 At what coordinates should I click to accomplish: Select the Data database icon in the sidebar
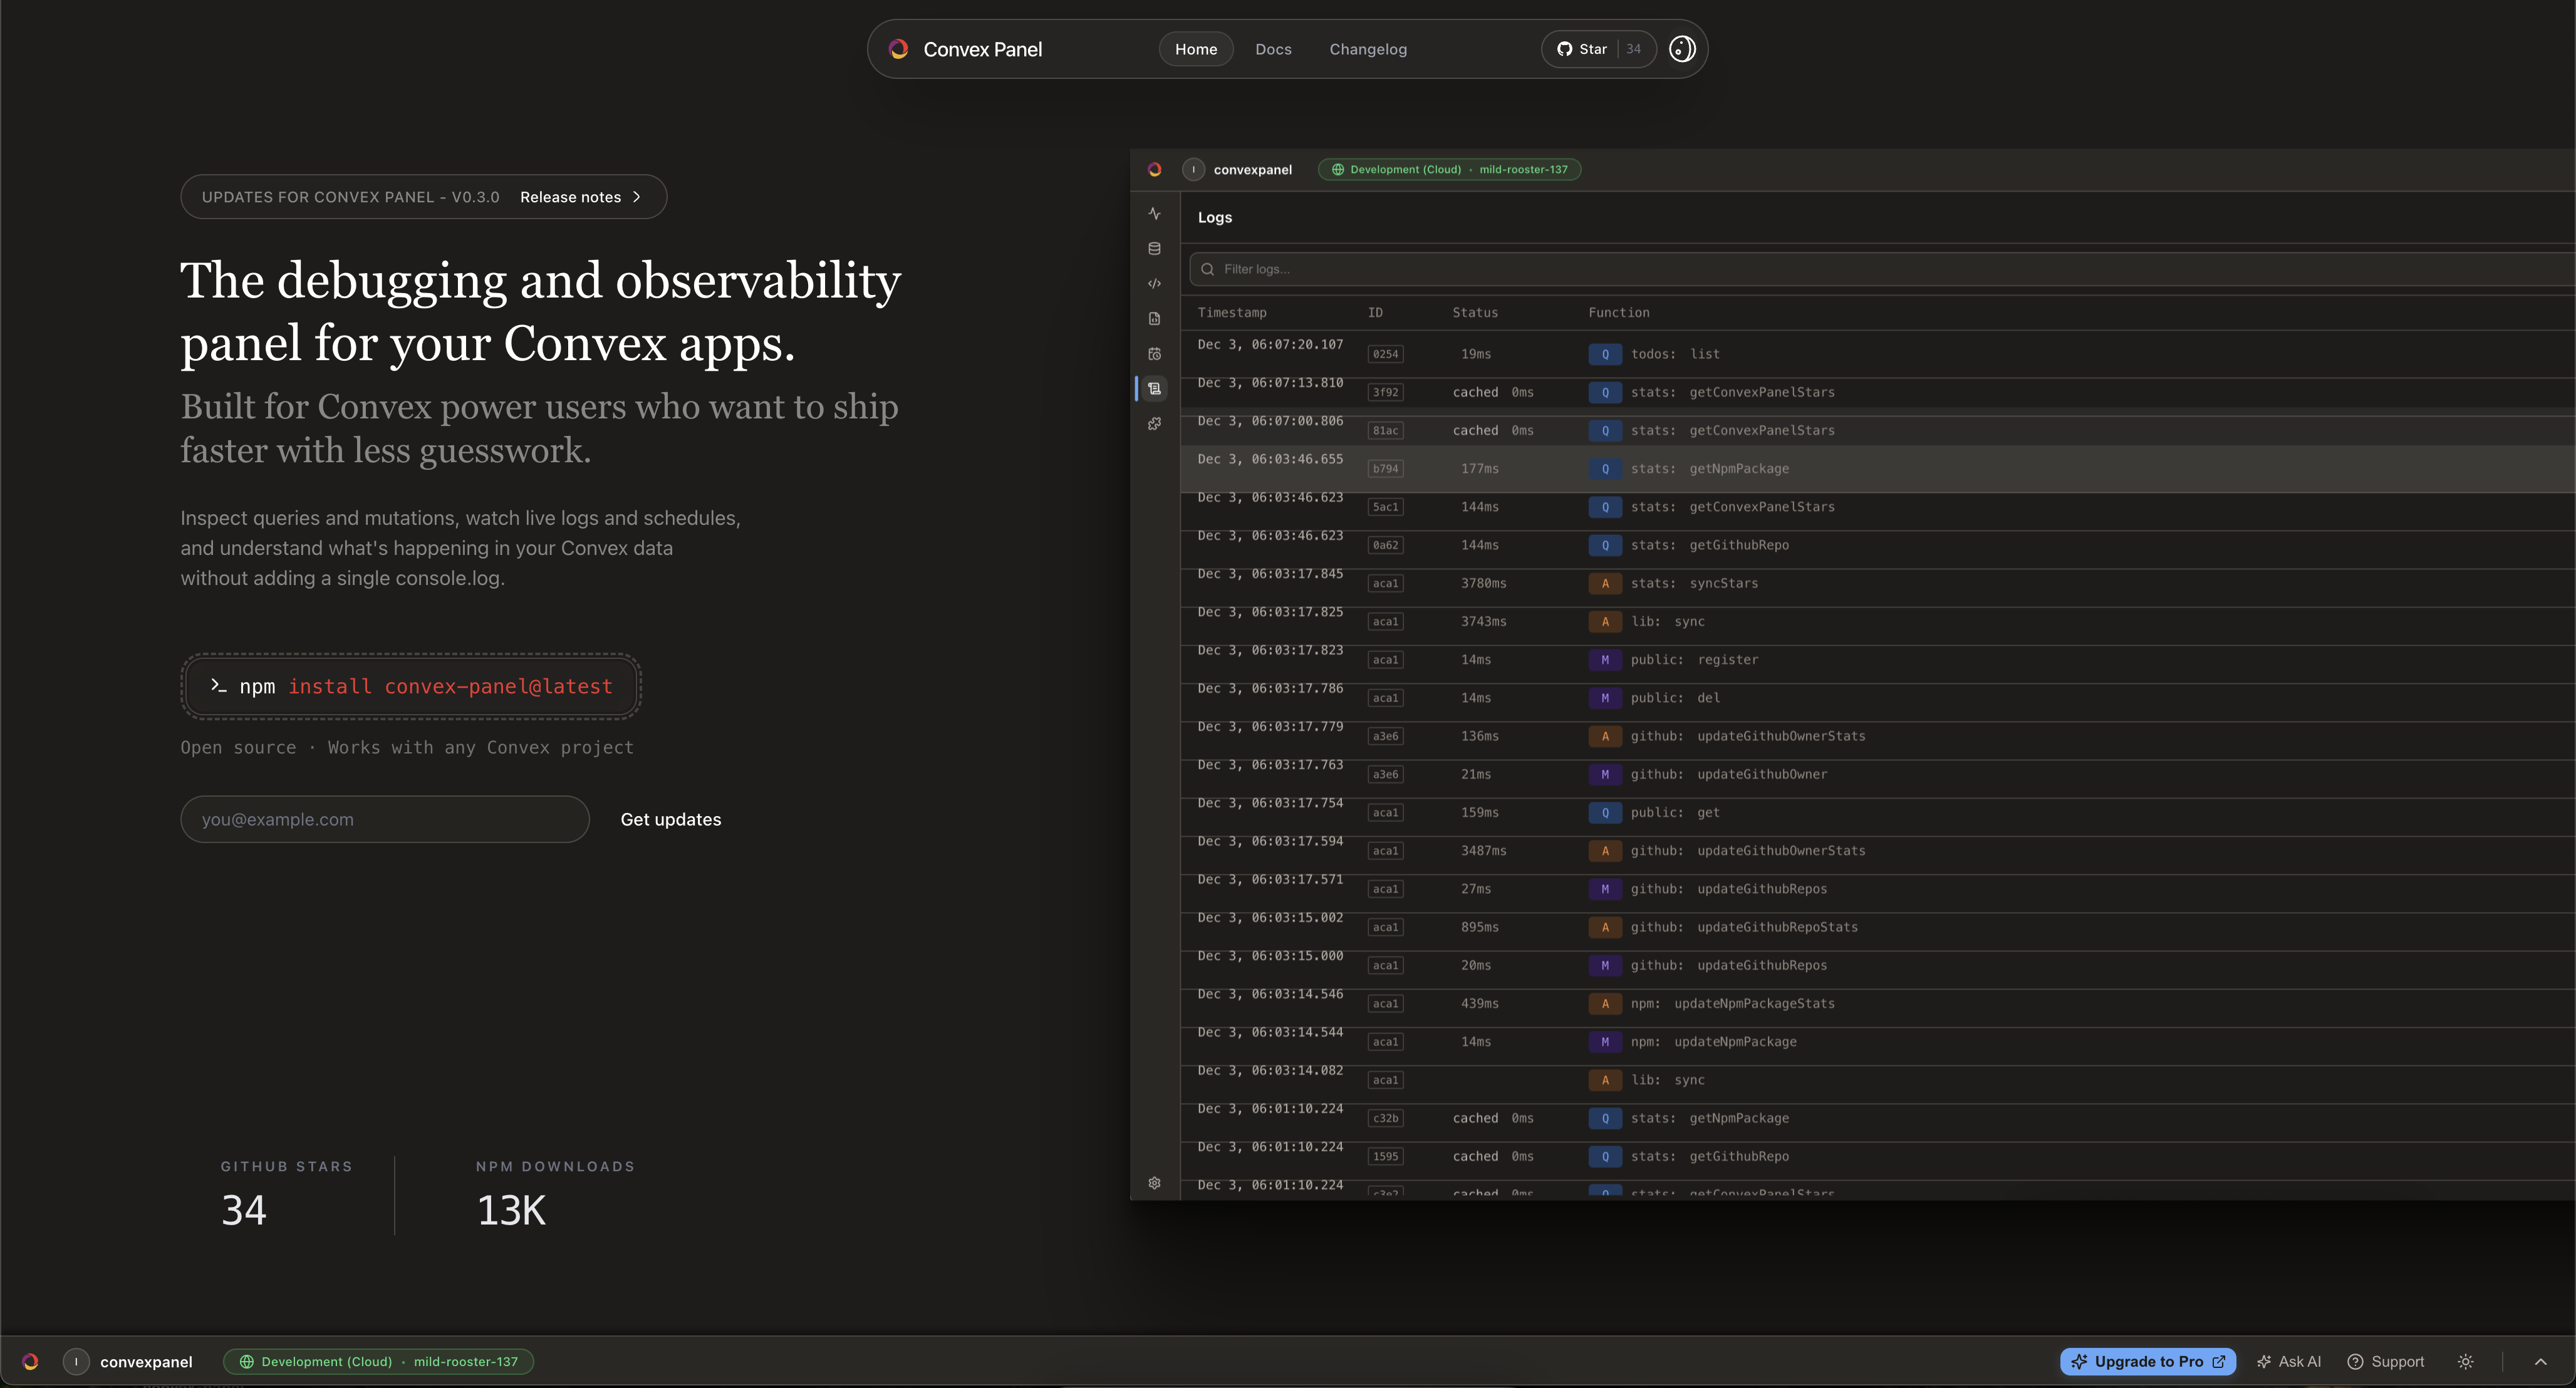(1155, 248)
